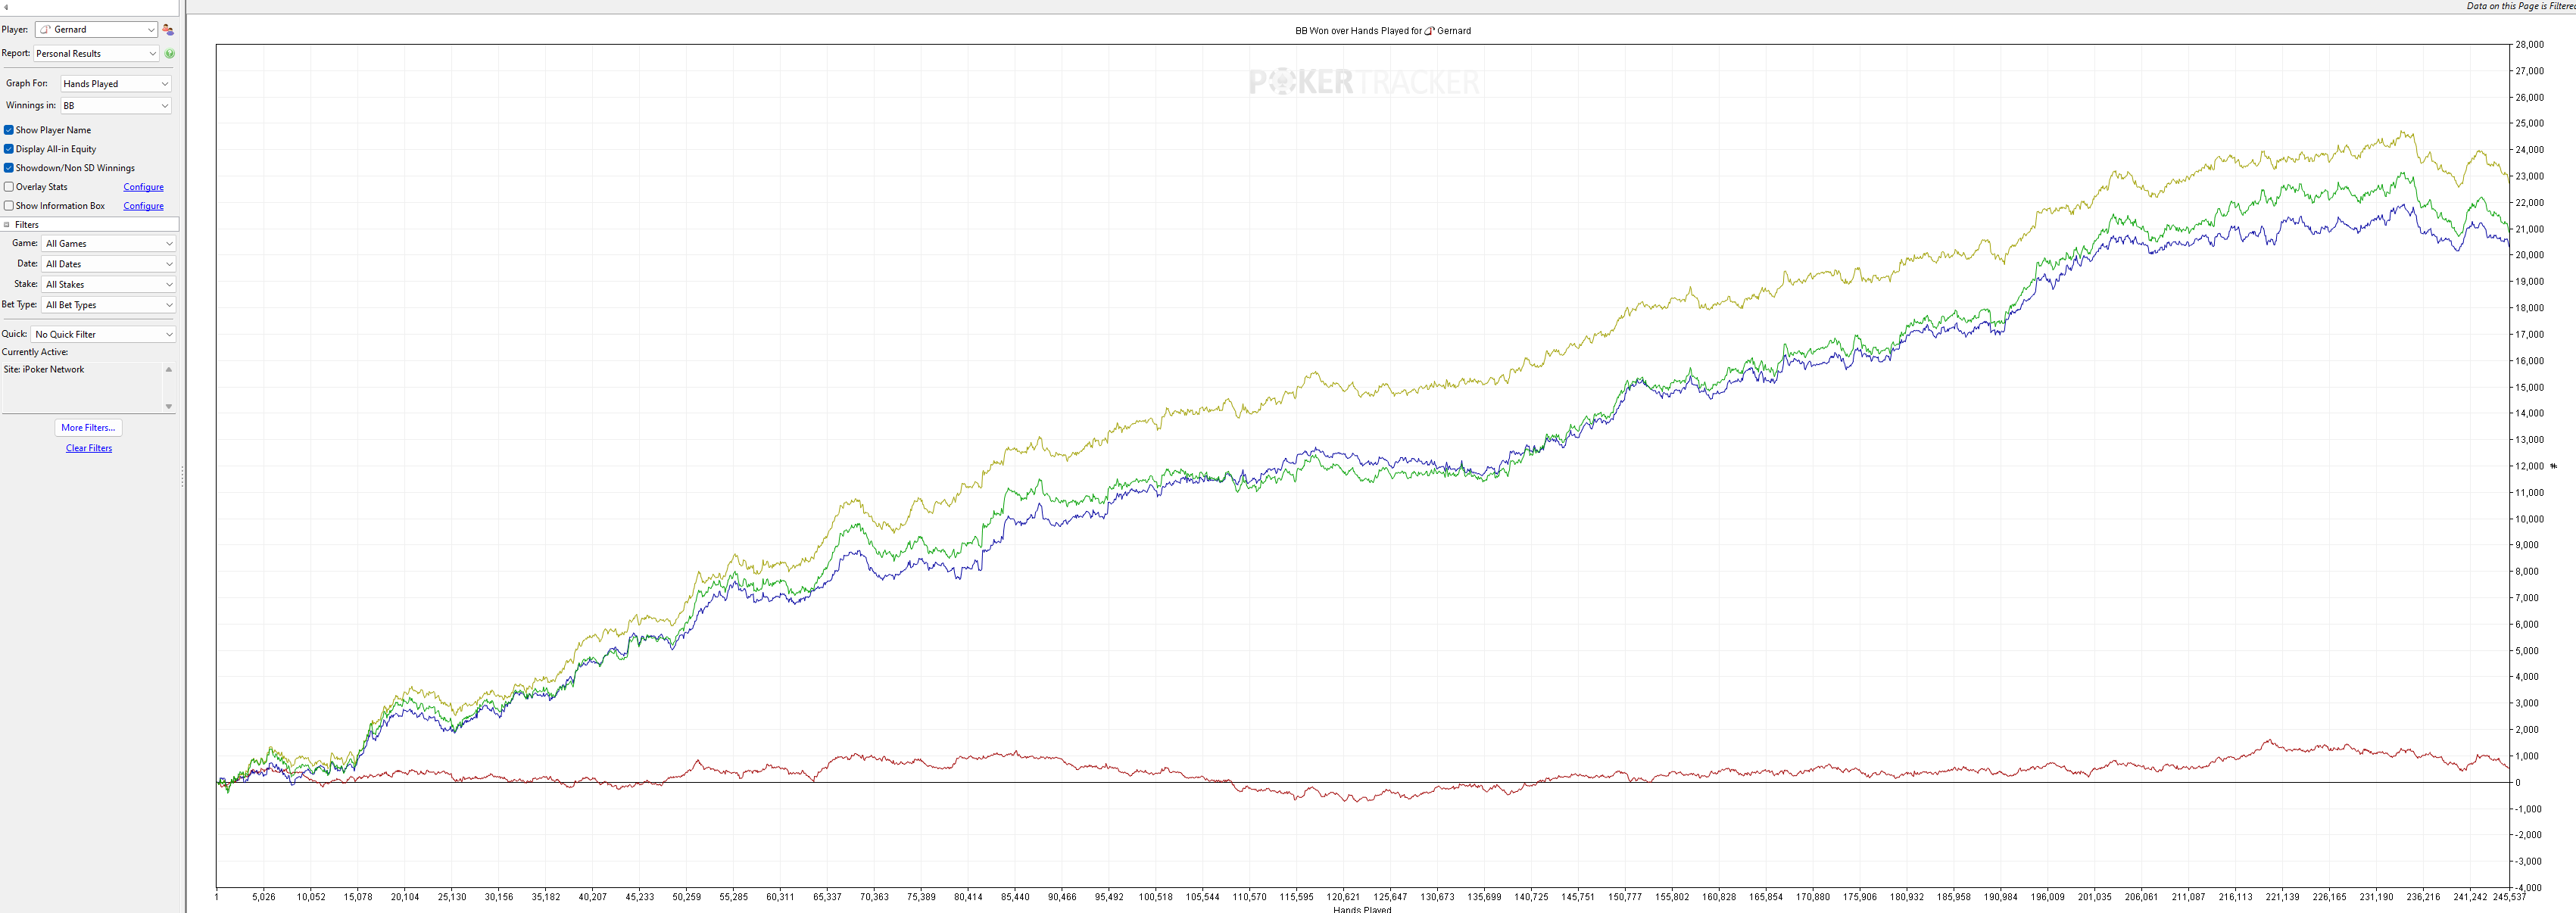Collapse the sidebar with the left arrow
This screenshot has height=913, width=2576.
(6, 7)
